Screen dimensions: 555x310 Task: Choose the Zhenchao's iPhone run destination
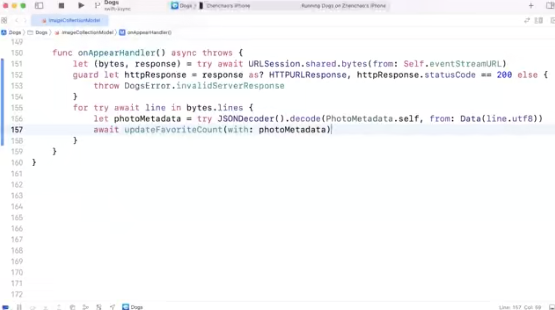(x=225, y=6)
